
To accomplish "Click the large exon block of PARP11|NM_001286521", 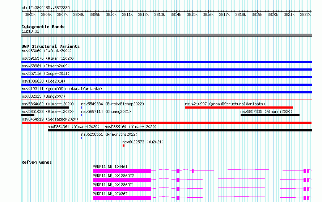I will [122, 189].
